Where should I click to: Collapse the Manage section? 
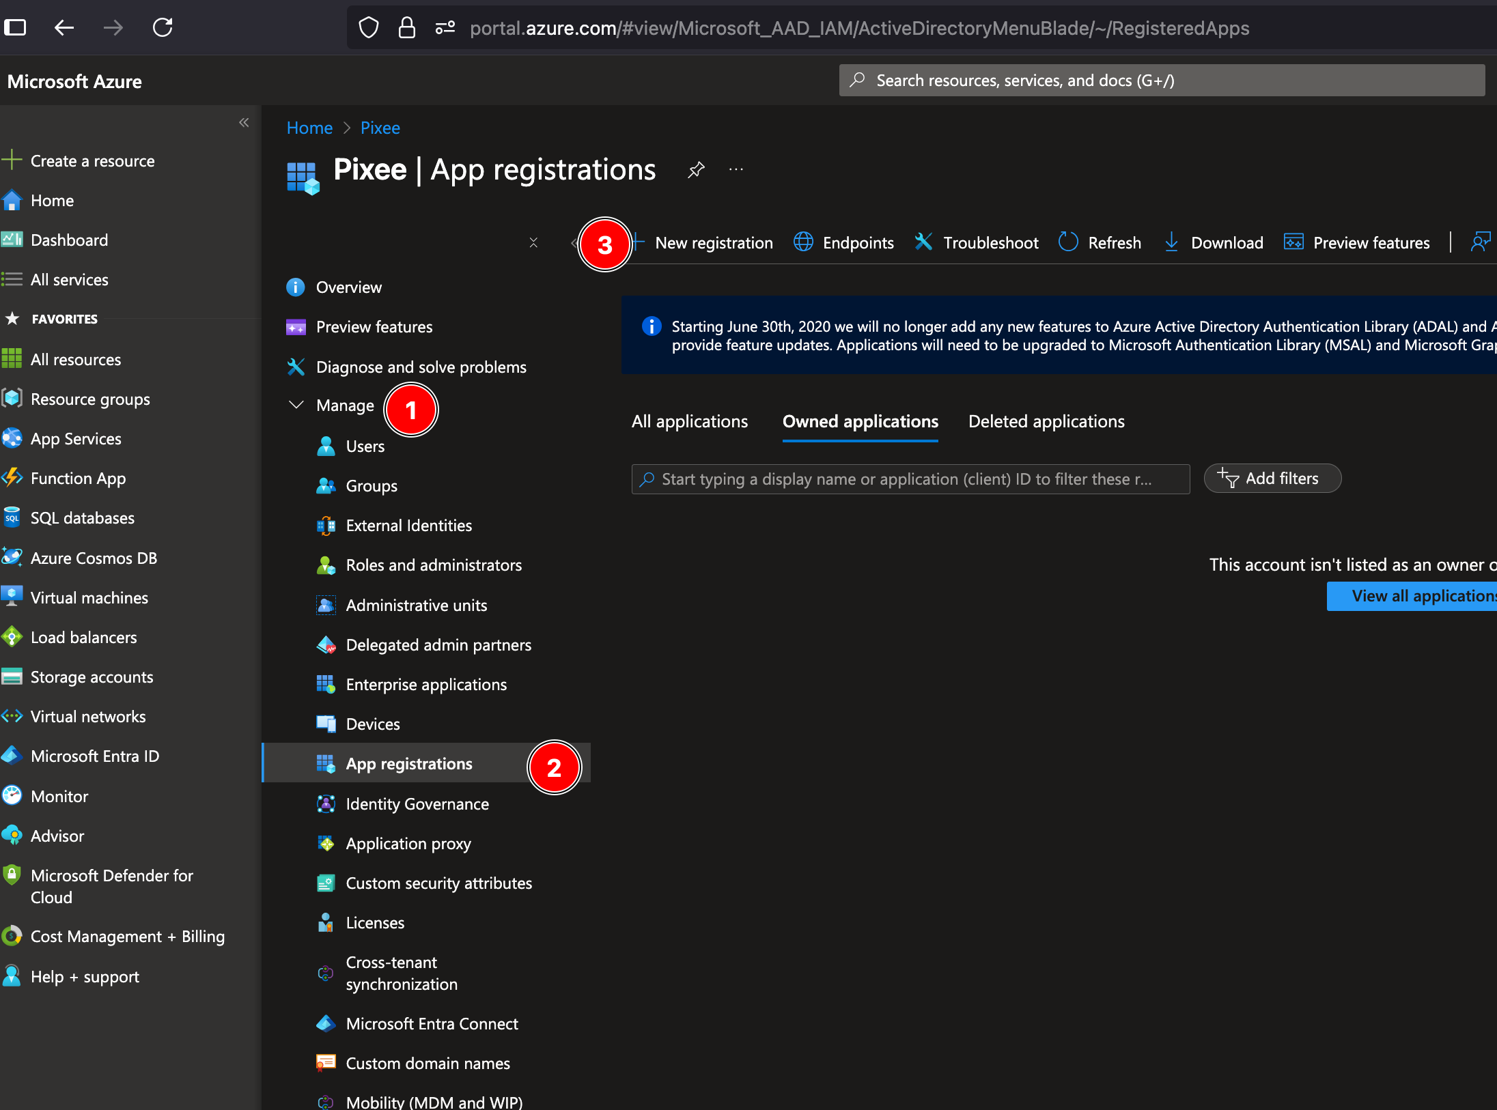(296, 404)
